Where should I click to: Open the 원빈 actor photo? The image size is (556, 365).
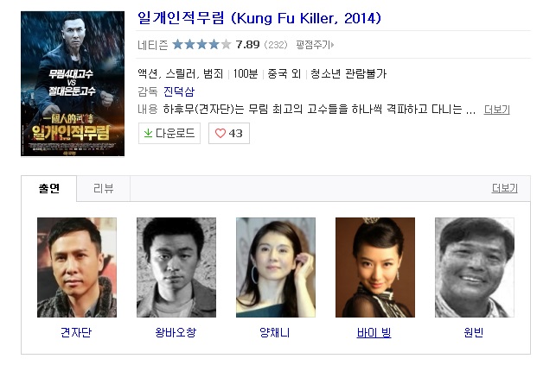[475, 267]
